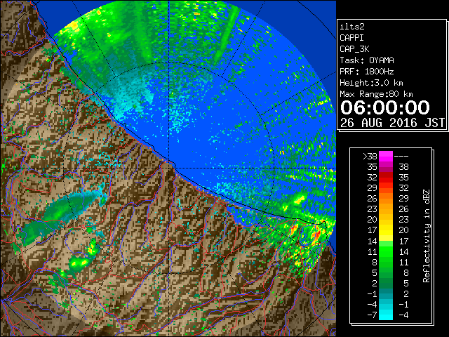This screenshot has height=337, width=449.
Task: Click the cyan -7 dBZ legend color
Action: pos(386,315)
